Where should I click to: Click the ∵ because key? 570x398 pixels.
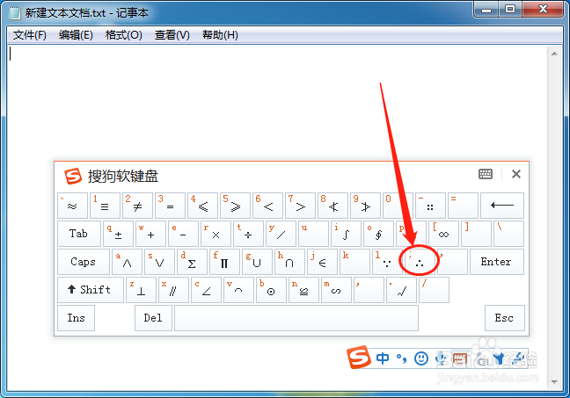click(x=387, y=262)
